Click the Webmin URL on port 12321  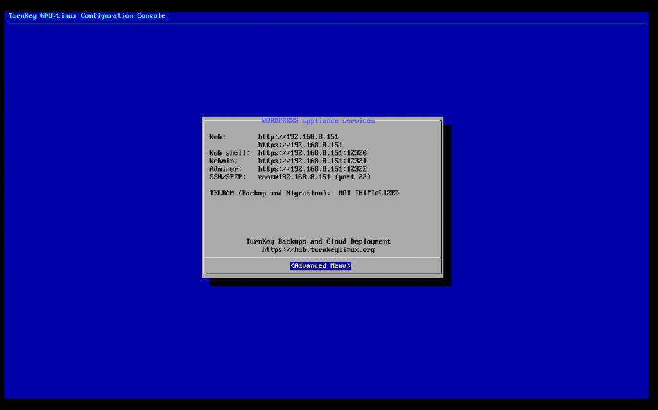(x=312, y=161)
